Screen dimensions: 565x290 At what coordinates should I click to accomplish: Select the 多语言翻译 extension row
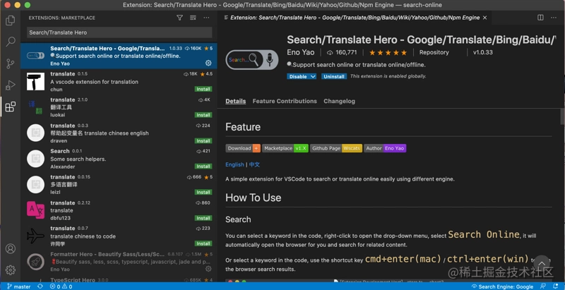tap(119, 185)
